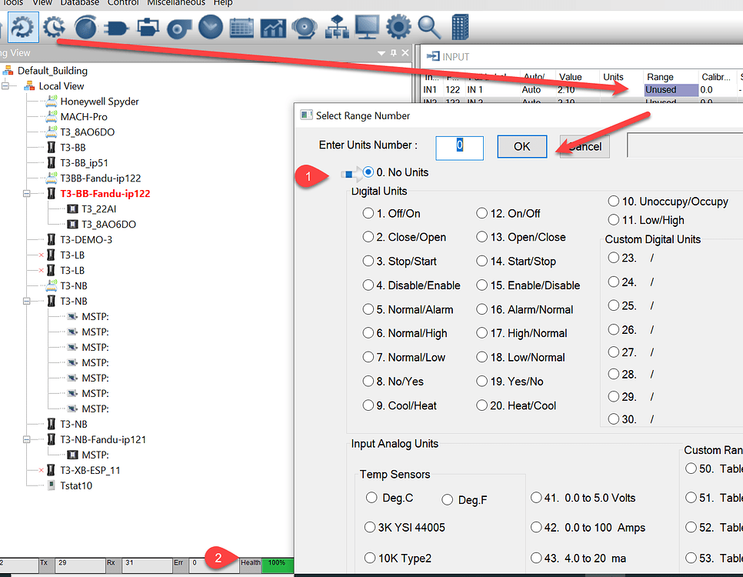Open the Schedules calendar icon in the toolbar

[x=242, y=26]
